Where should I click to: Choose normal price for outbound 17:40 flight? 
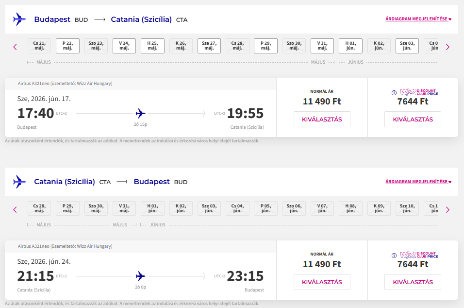[322, 120]
